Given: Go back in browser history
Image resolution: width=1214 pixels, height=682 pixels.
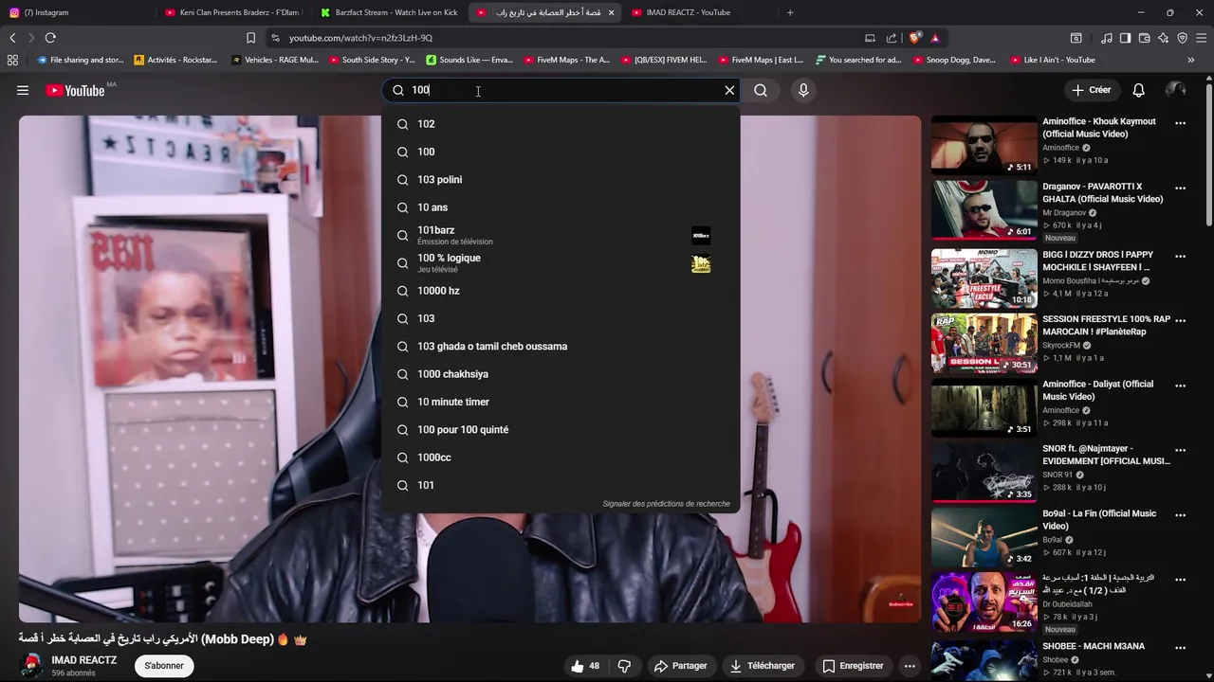Looking at the screenshot, I should [12, 38].
